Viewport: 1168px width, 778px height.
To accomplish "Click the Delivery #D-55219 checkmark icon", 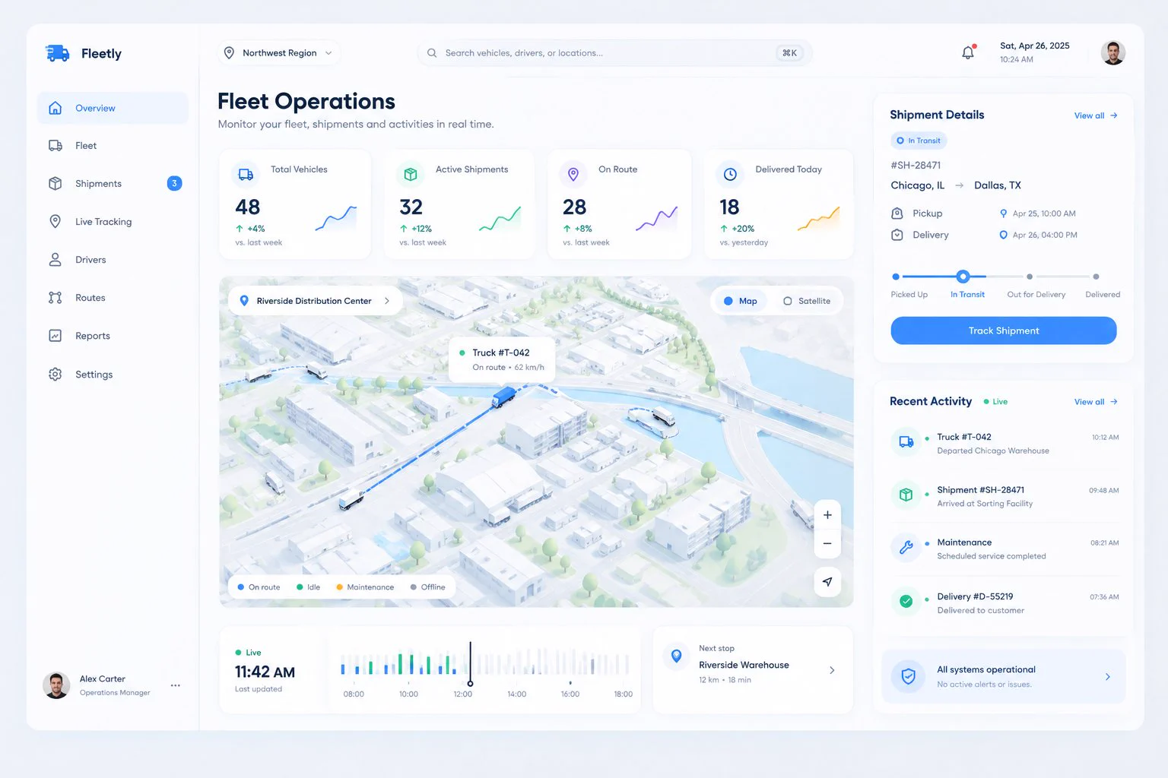I will click(x=906, y=602).
